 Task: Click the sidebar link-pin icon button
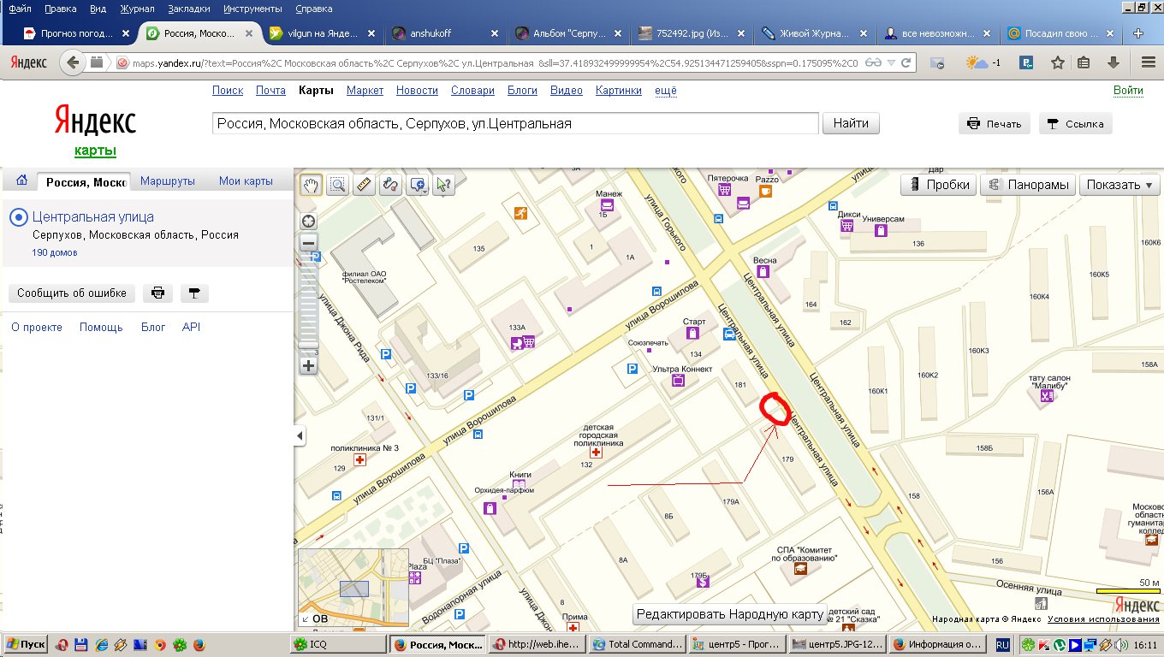pos(194,293)
